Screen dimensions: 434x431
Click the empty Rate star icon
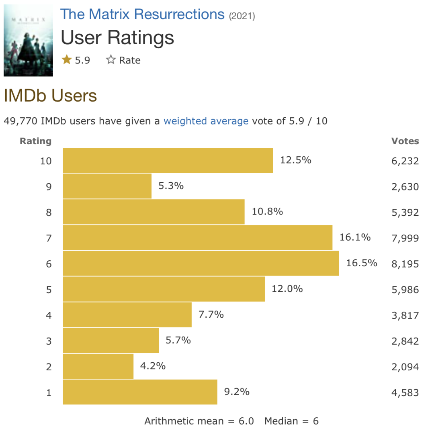[111, 60]
